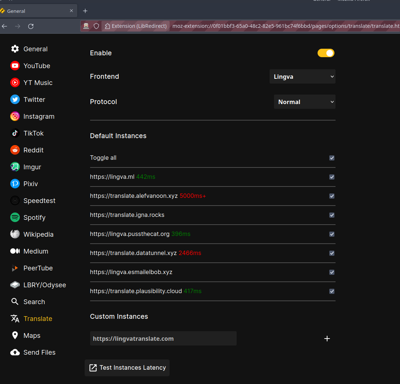Select the Twitter section in the sidebar

pos(34,99)
